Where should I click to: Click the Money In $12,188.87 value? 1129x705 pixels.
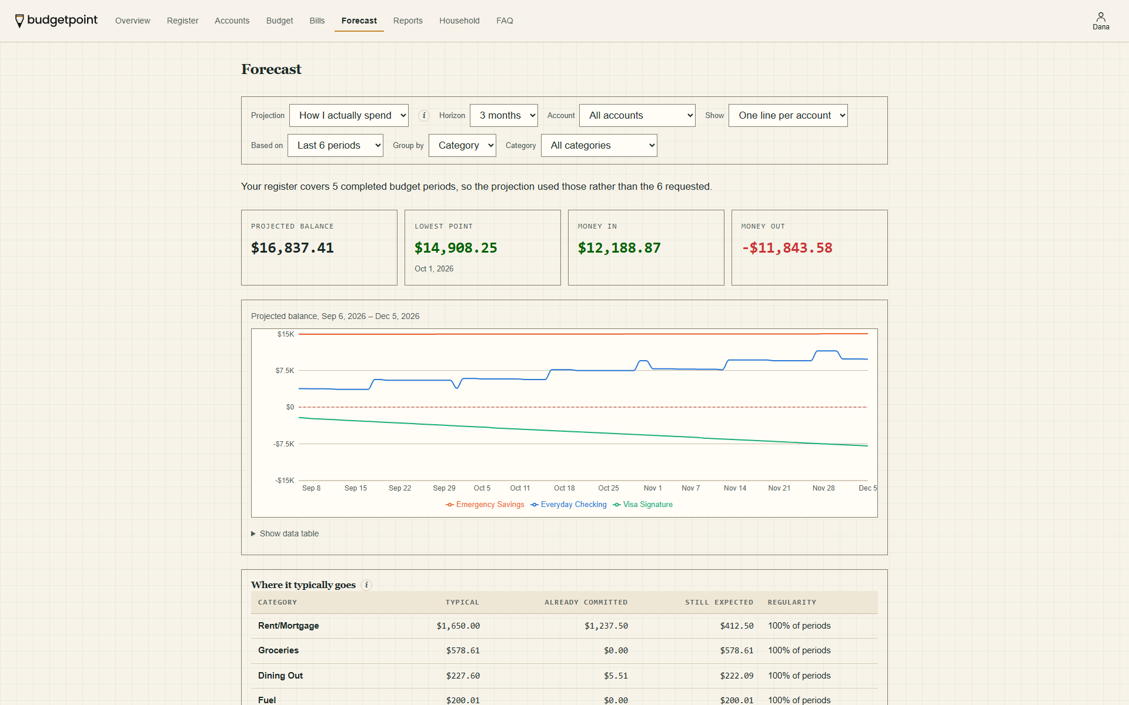pos(619,248)
